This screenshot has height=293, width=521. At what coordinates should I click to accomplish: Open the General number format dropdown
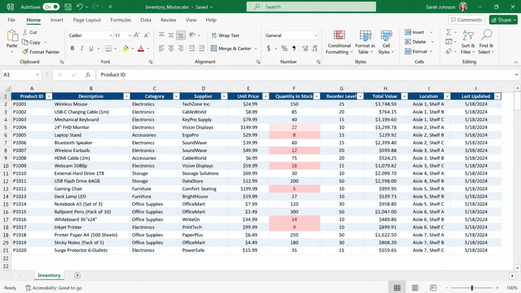pyautogui.click(x=316, y=35)
